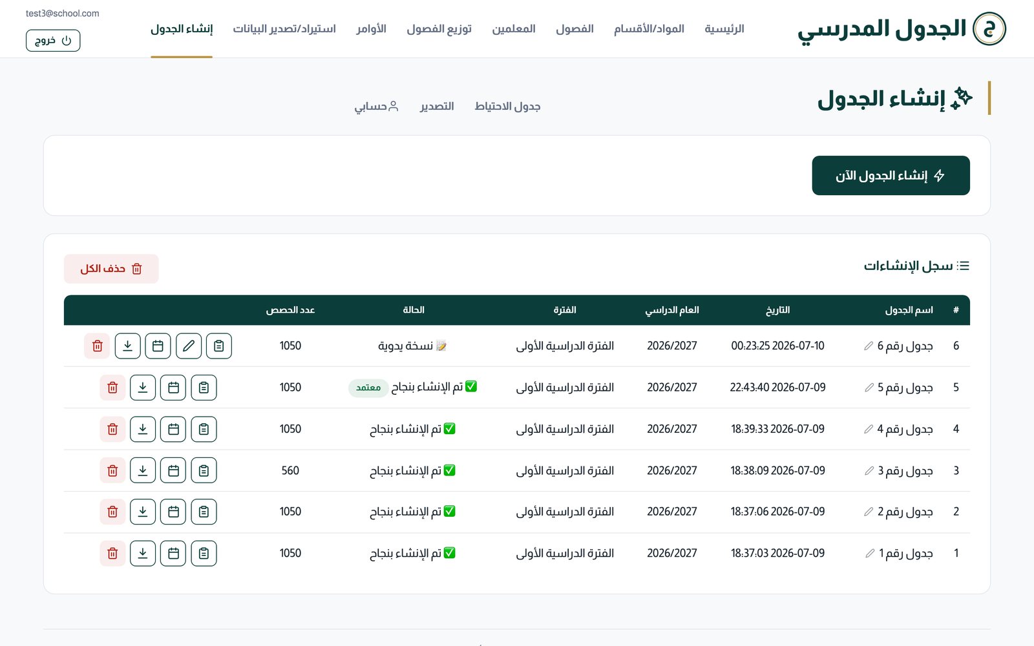This screenshot has width=1034, height=646.
Task: Click خروج logout button
Action: (x=53, y=41)
